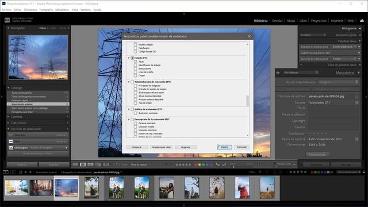Click the Flickr publish service icon
Image resolution: width=368 pixels, height=207 pixels.
(x=11, y=141)
